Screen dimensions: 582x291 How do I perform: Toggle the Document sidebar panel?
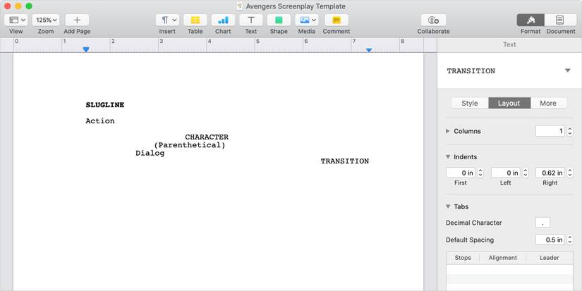[560, 20]
